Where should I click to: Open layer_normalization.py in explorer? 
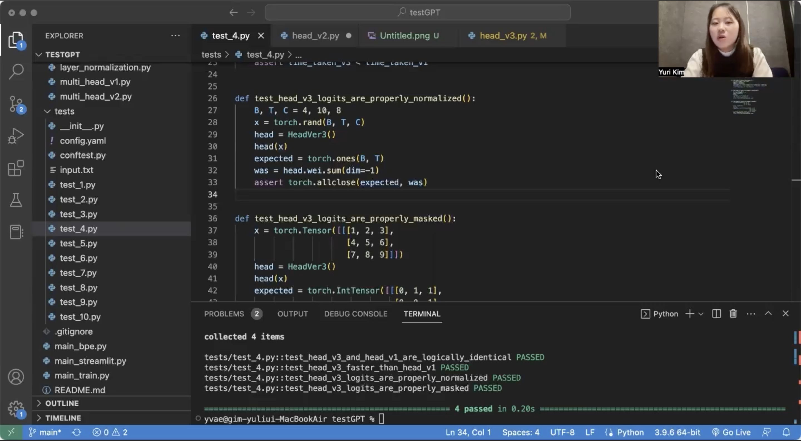[x=112, y=68]
